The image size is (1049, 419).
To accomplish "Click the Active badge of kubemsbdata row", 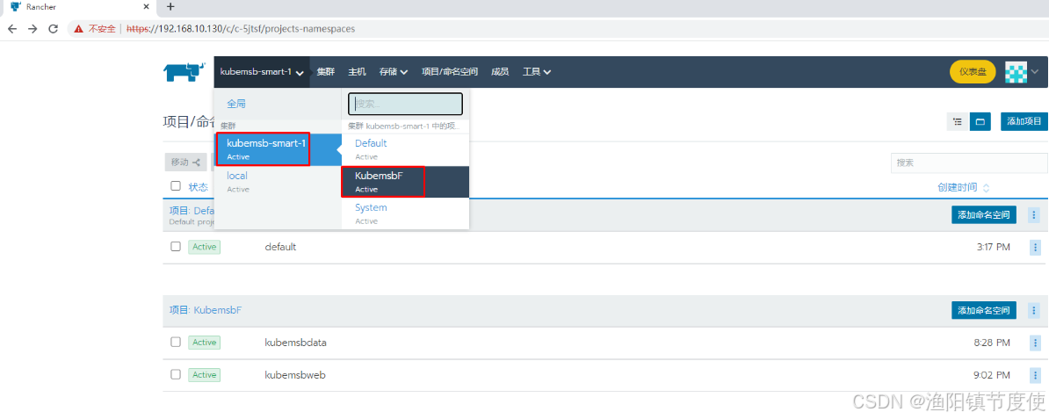I will [204, 342].
